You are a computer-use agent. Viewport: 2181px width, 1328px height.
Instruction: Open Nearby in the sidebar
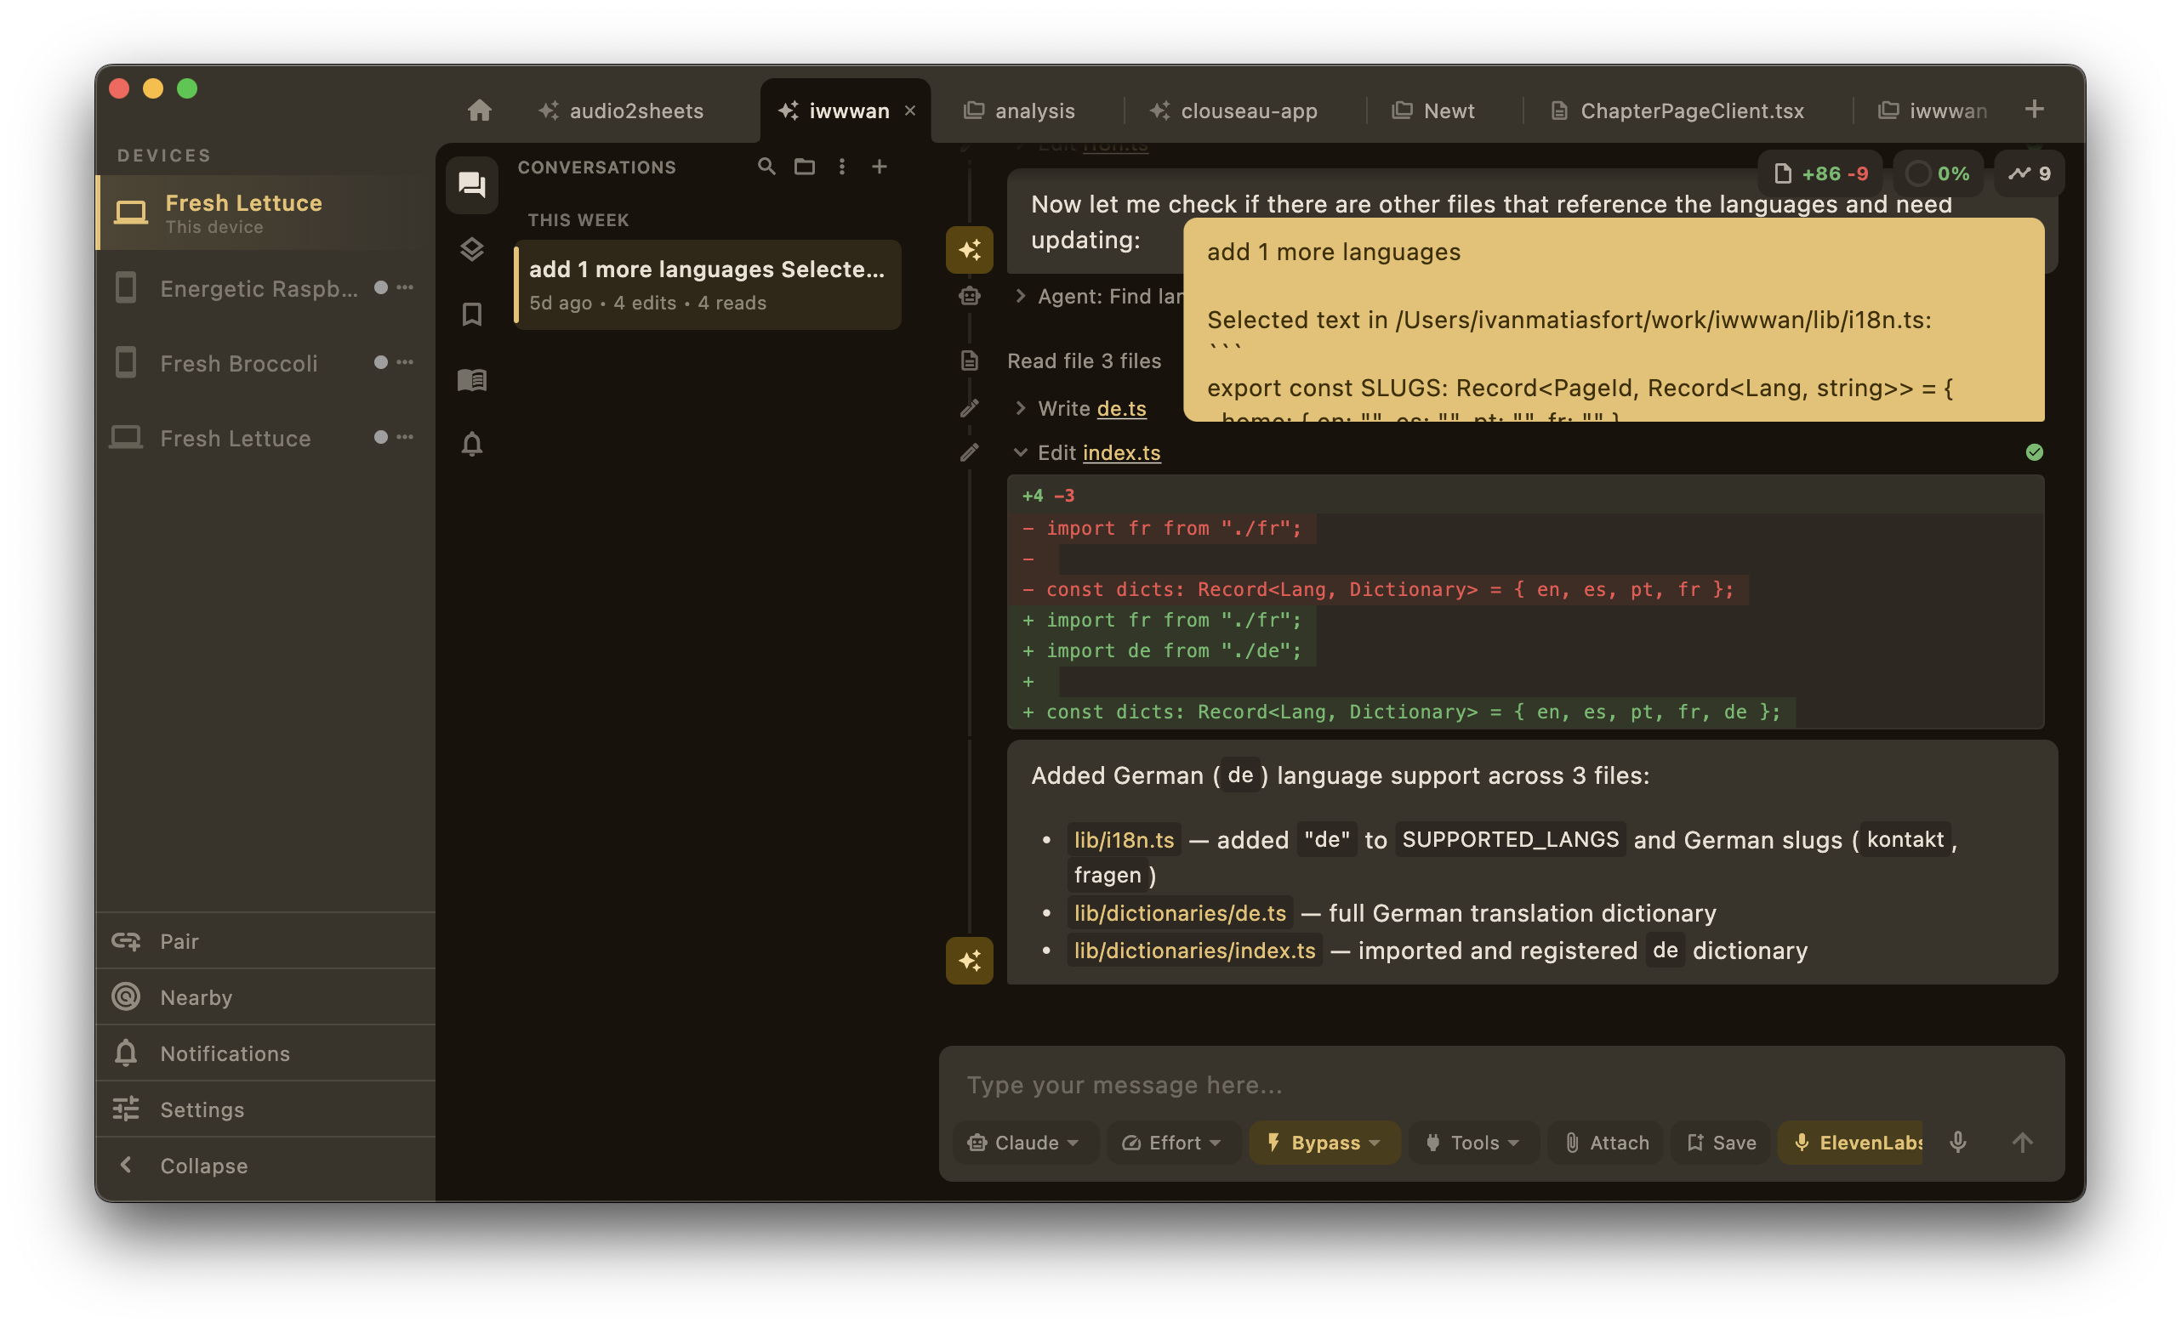[265, 997]
